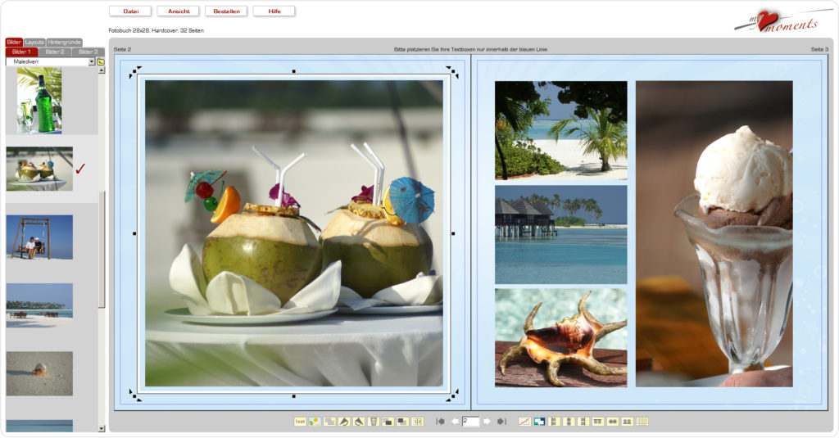The image size is (839, 438).
Task: Select the large coconut photo on page 2
Action: [294, 233]
